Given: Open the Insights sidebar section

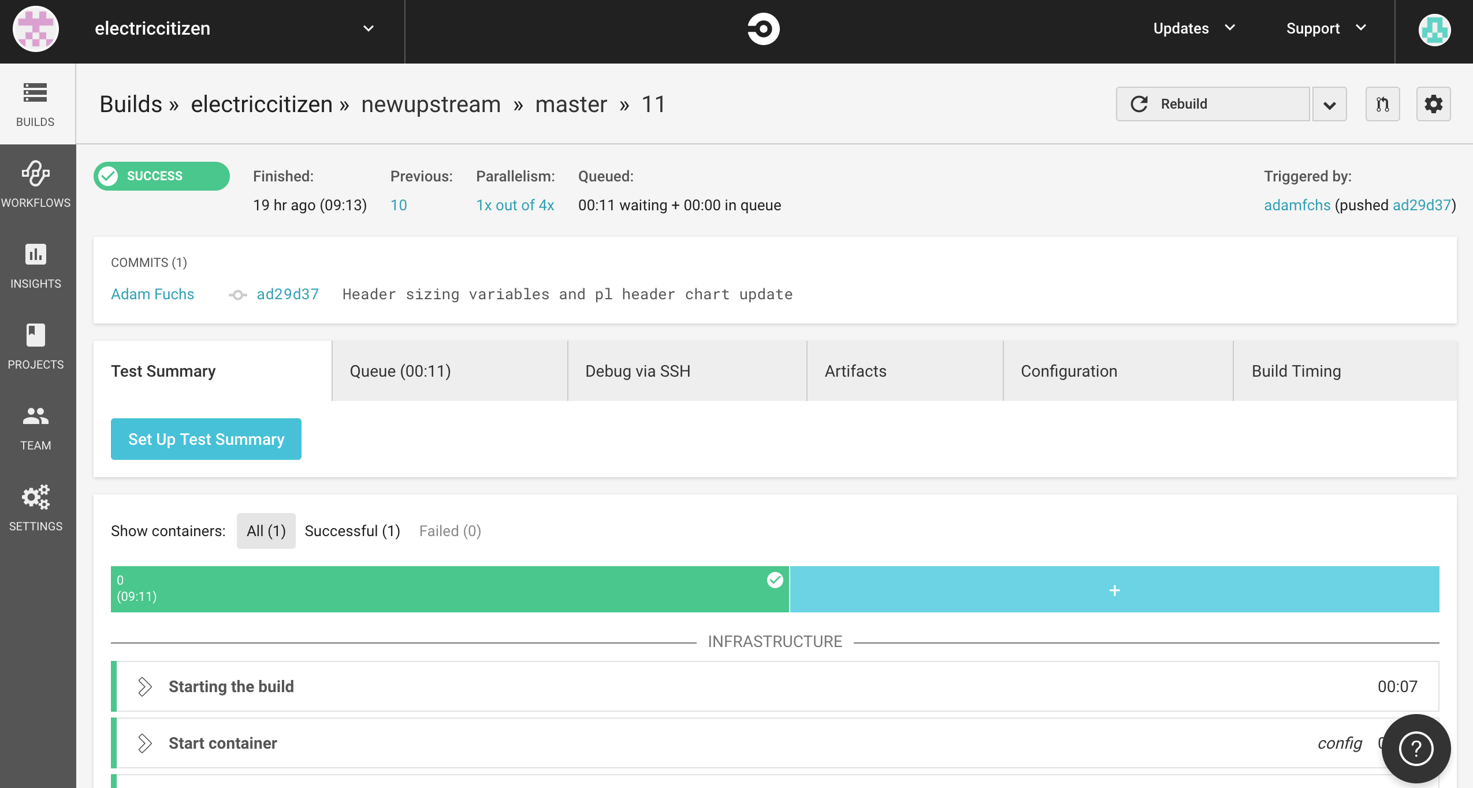Looking at the screenshot, I should 36,266.
